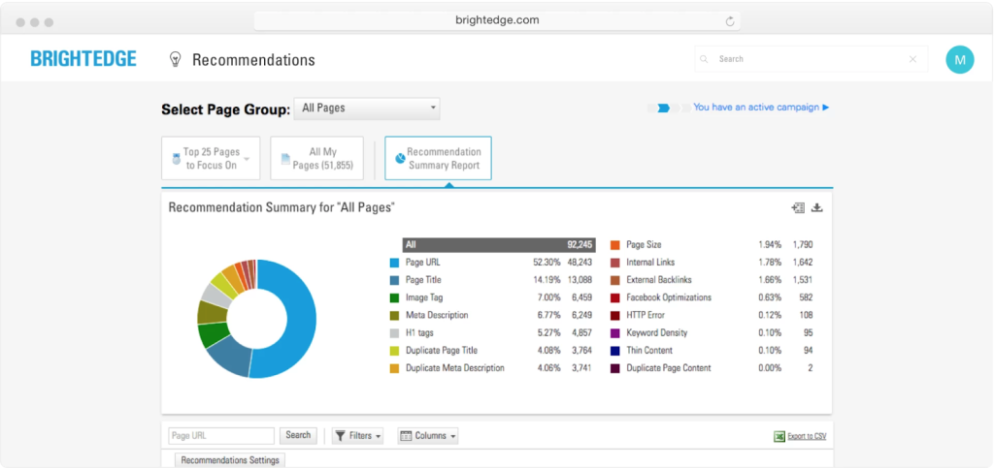Open the M user avatar menu
This screenshot has width=994, height=468.
tap(960, 59)
